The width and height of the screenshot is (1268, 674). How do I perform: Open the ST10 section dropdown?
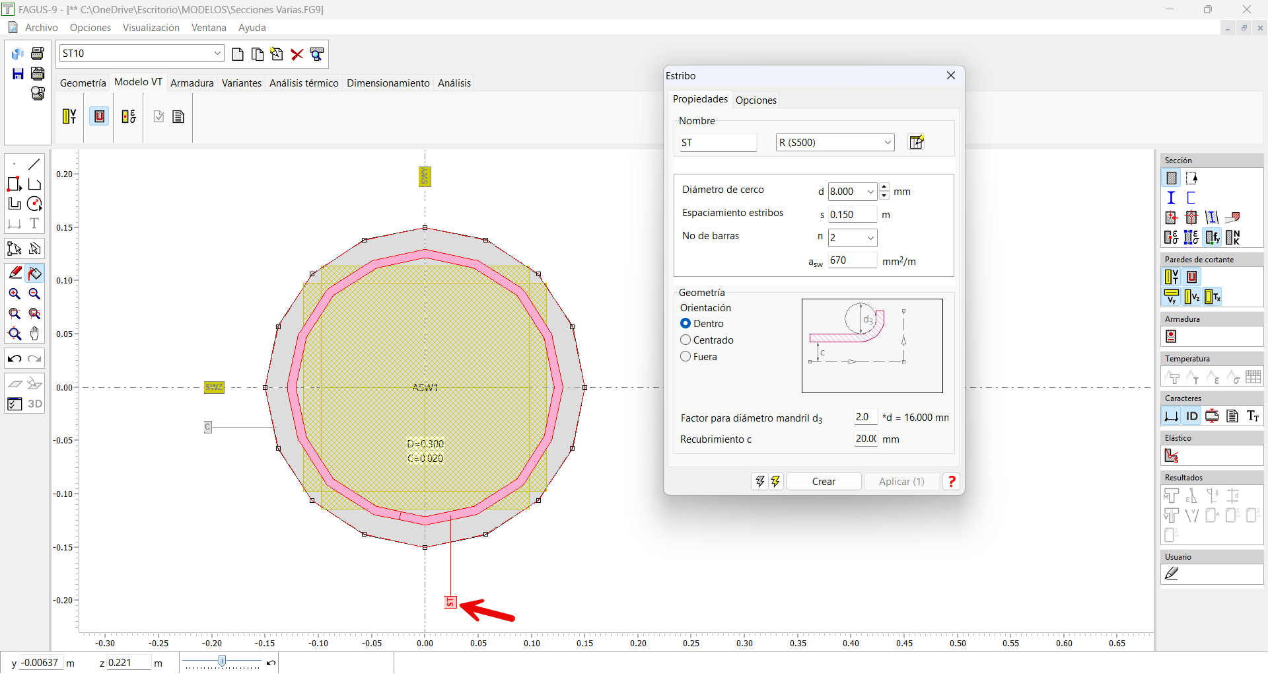[x=217, y=54]
